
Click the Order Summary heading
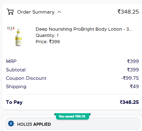[36, 12]
